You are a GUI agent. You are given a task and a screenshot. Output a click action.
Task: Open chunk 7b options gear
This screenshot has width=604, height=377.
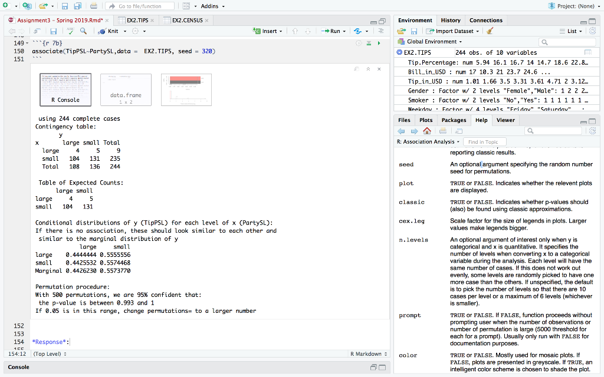359,43
